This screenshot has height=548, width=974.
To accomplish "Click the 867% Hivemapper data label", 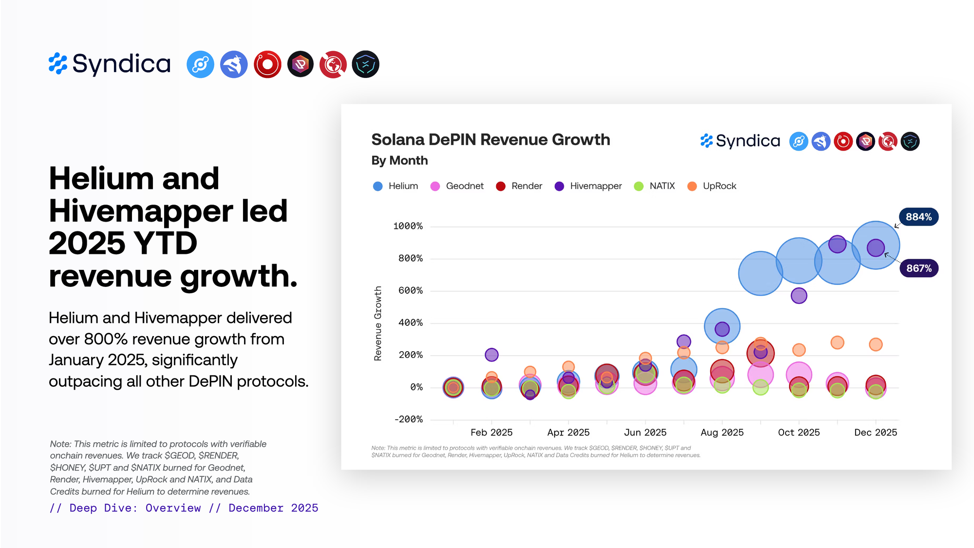I will pyautogui.click(x=918, y=268).
